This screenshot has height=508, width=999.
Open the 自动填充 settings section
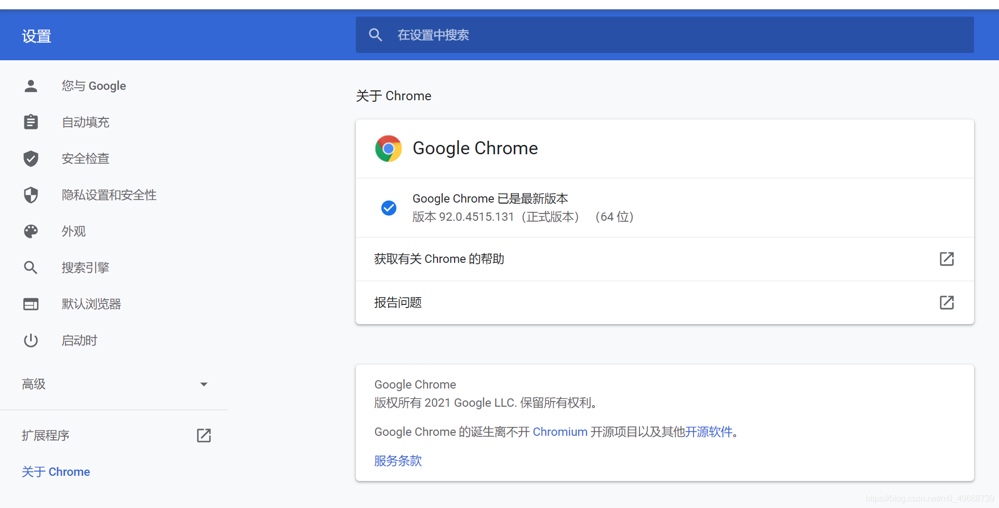[85, 122]
